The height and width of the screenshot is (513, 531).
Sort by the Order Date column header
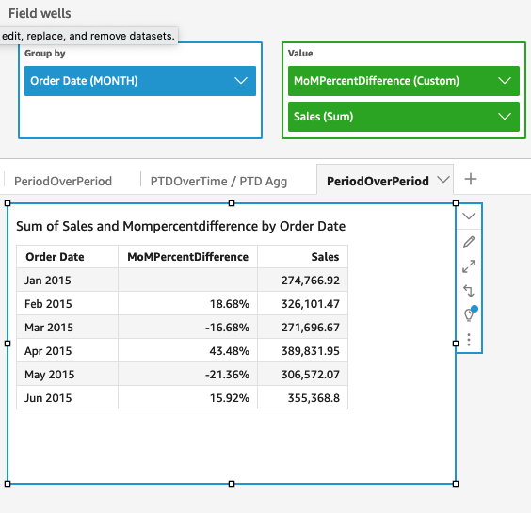(x=55, y=257)
